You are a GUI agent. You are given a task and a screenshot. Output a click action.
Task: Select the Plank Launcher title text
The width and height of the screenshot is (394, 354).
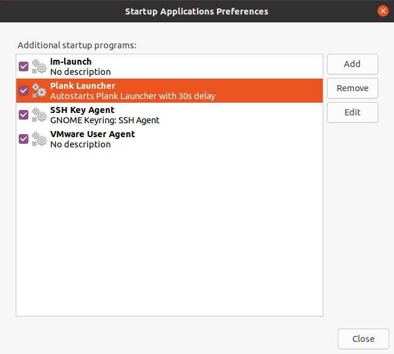[x=83, y=86]
